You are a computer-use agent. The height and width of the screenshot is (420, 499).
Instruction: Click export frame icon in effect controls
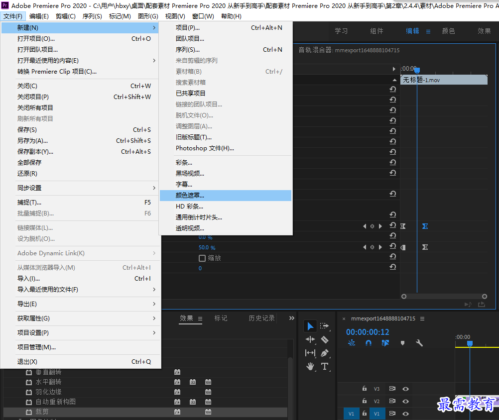482,304
